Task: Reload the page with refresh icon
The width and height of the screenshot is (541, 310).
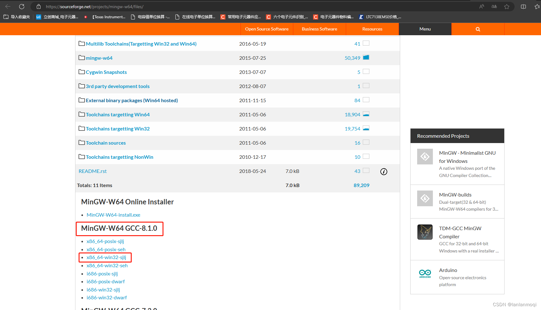Action: click(x=22, y=7)
